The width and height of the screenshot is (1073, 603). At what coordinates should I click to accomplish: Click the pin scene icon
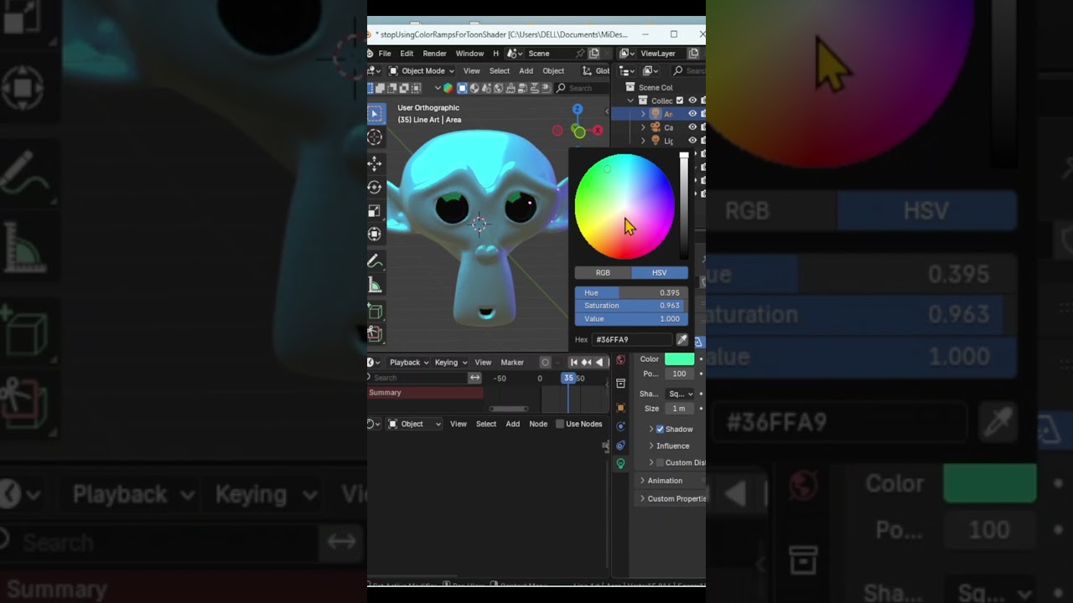tap(580, 54)
